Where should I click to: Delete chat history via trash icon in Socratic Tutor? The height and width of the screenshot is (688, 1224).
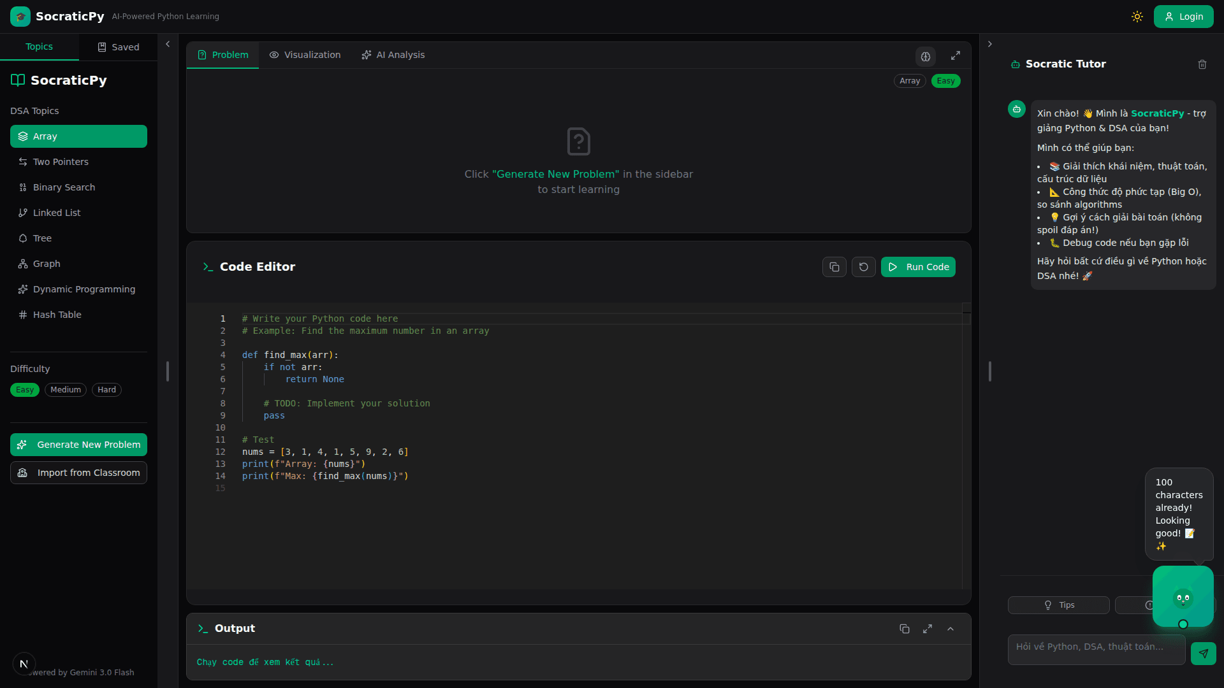tap(1202, 64)
